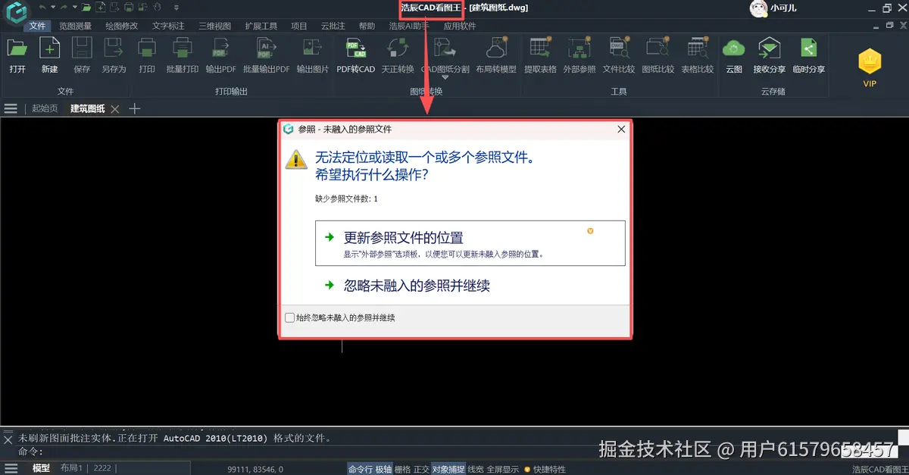Select the pan hand tool in title bar
Viewport: 909px width, 475px height.
(x=157, y=8)
